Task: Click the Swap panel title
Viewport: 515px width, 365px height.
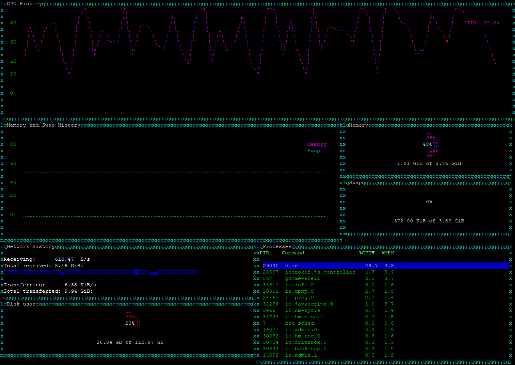Action: [355, 182]
